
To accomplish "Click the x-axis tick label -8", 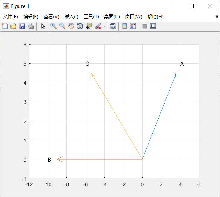I will pyautogui.click(x=66, y=184).
